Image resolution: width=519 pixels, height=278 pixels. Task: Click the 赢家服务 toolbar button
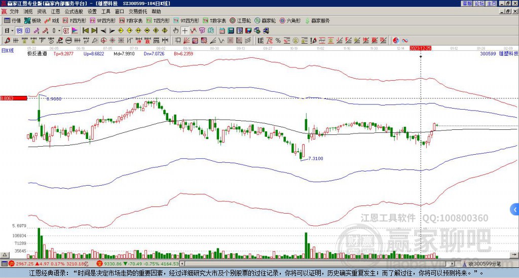pos(317,20)
